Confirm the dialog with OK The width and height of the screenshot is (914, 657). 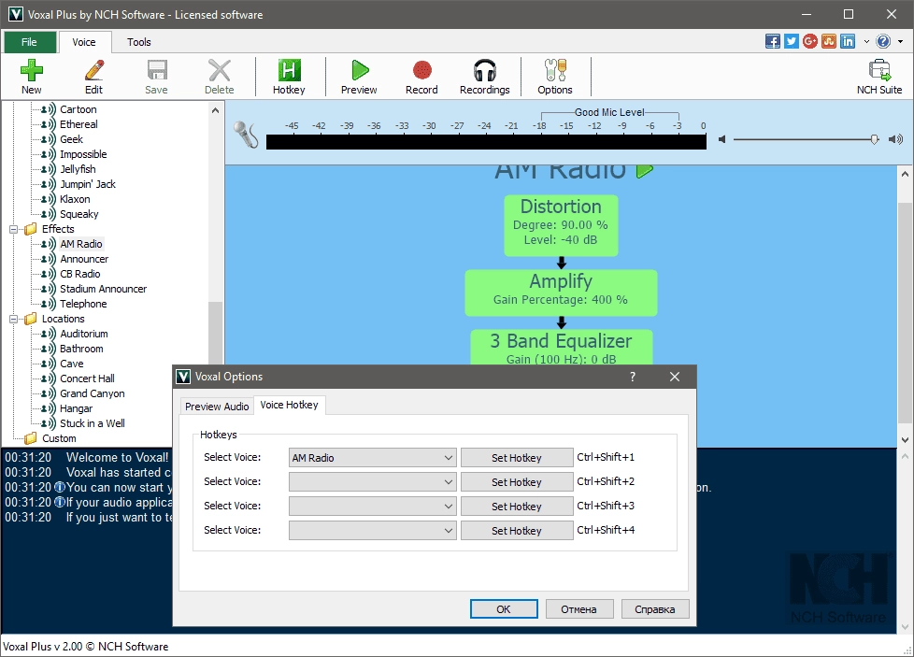pyautogui.click(x=504, y=608)
